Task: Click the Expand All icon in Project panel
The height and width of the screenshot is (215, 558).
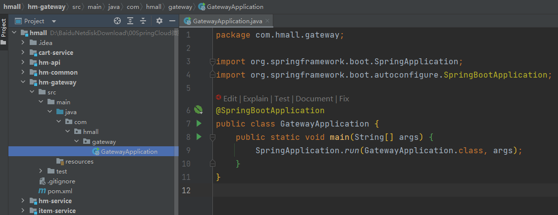Action: tap(130, 21)
